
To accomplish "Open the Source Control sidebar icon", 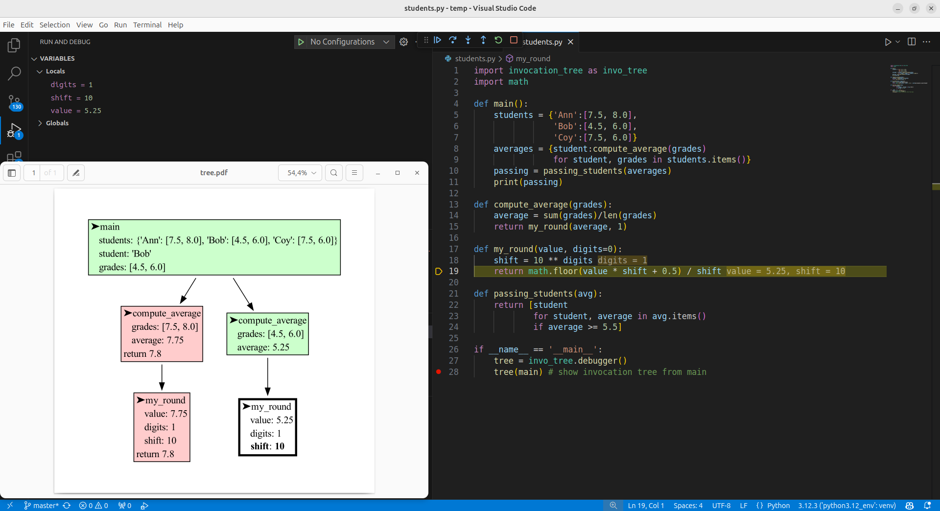I will click(14, 101).
